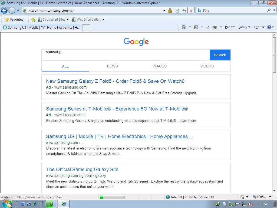Click the vertical scrollbar thumb
This screenshot has height=208, width=277.
tap(274, 55)
